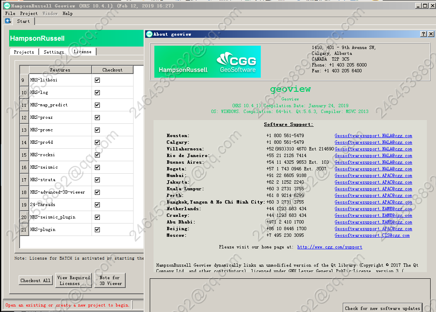Screen dimensions: 436x312
Task: Open the Window menu
Action: point(50,13)
